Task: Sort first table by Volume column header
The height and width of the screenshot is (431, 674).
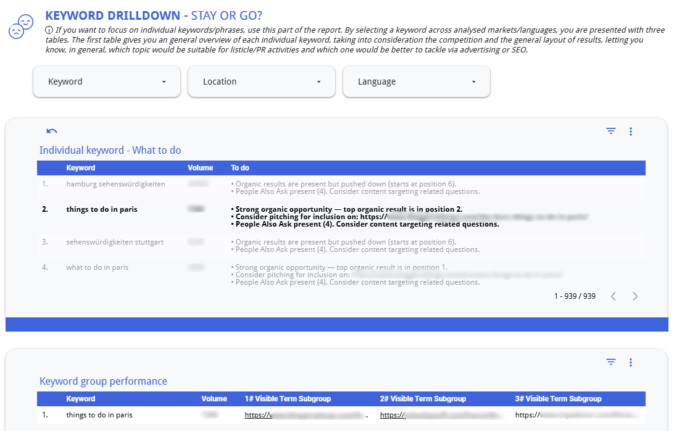Action: pyautogui.click(x=200, y=168)
